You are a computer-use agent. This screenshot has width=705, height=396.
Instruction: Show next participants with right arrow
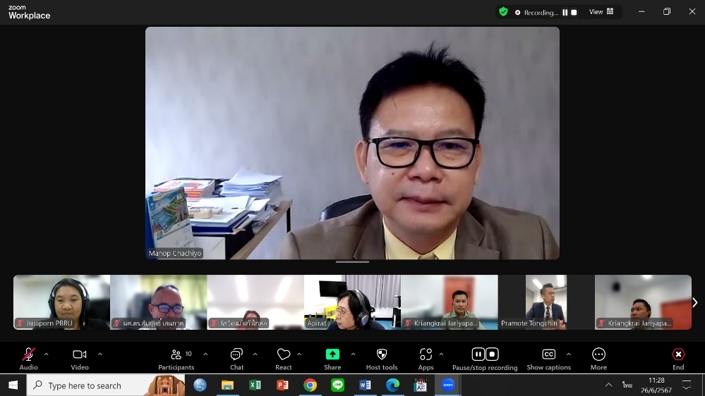pyautogui.click(x=694, y=302)
